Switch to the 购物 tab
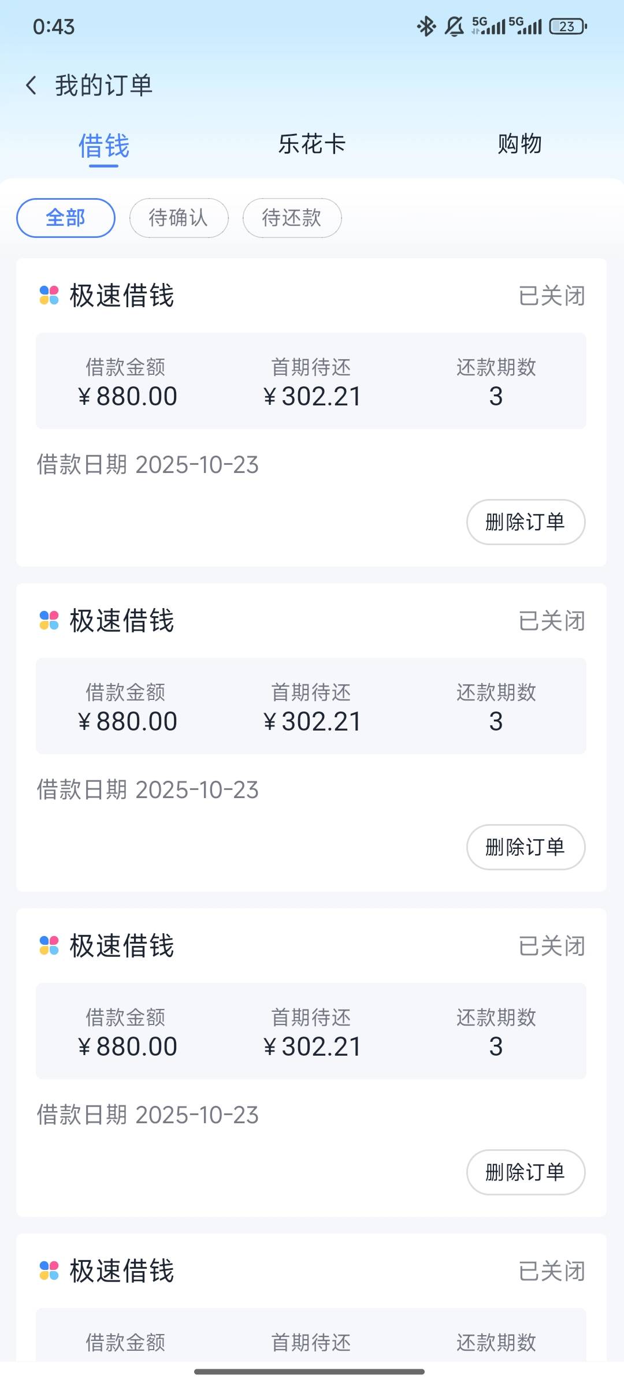 [519, 144]
